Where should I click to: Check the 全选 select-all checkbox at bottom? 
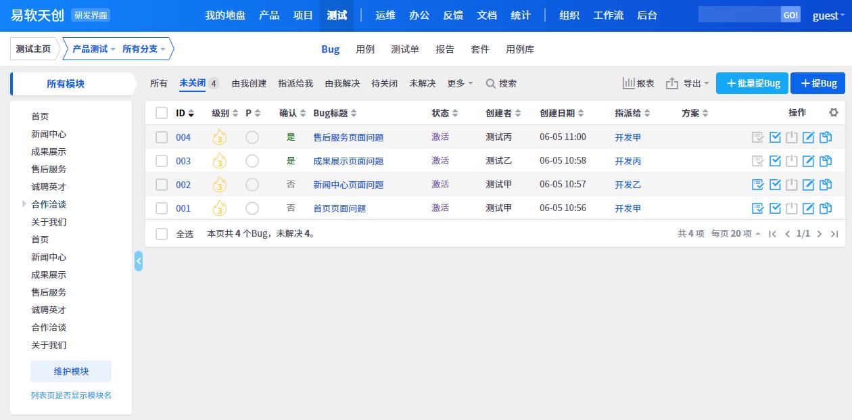coord(162,234)
